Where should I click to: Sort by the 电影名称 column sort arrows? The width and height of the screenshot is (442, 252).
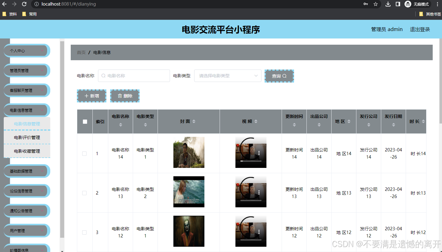click(121, 125)
